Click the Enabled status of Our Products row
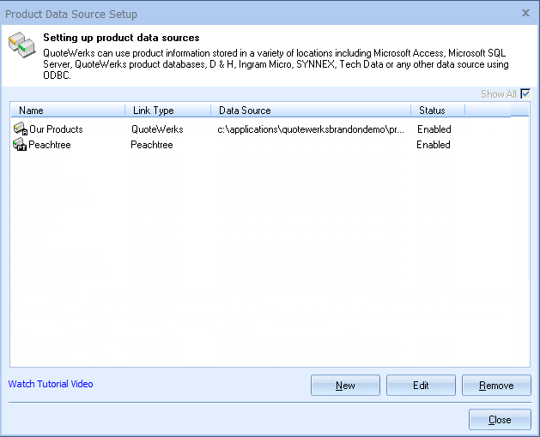This screenshot has height=437, width=540. tap(434, 129)
